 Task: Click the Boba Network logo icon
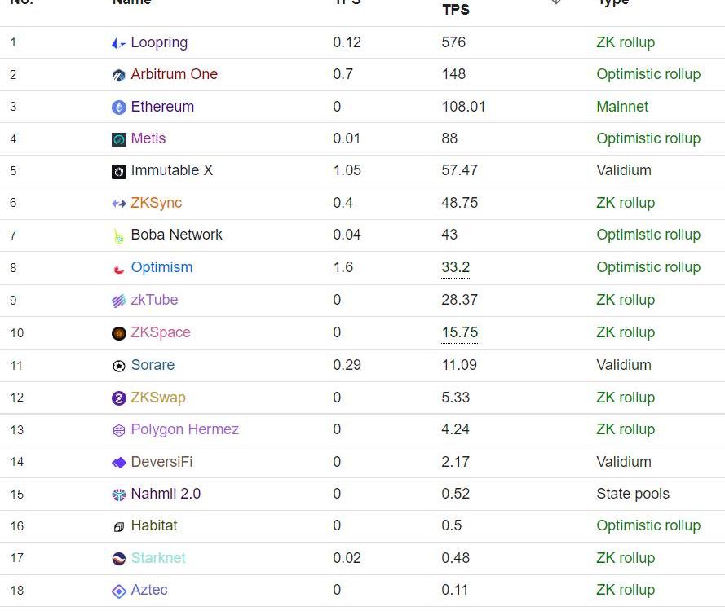[119, 235]
